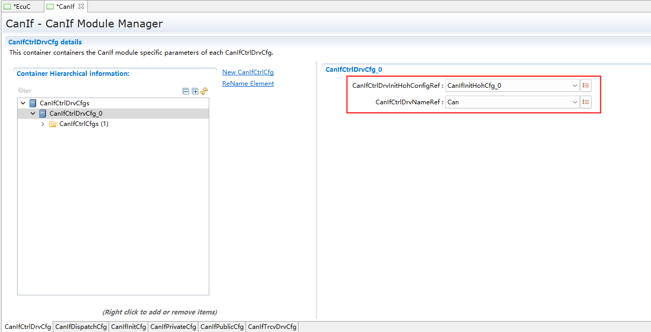Open the CanIfCtrlDrvNameRef dropdown
Image resolution: width=651 pixels, height=332 pixels.
[575, 102]
